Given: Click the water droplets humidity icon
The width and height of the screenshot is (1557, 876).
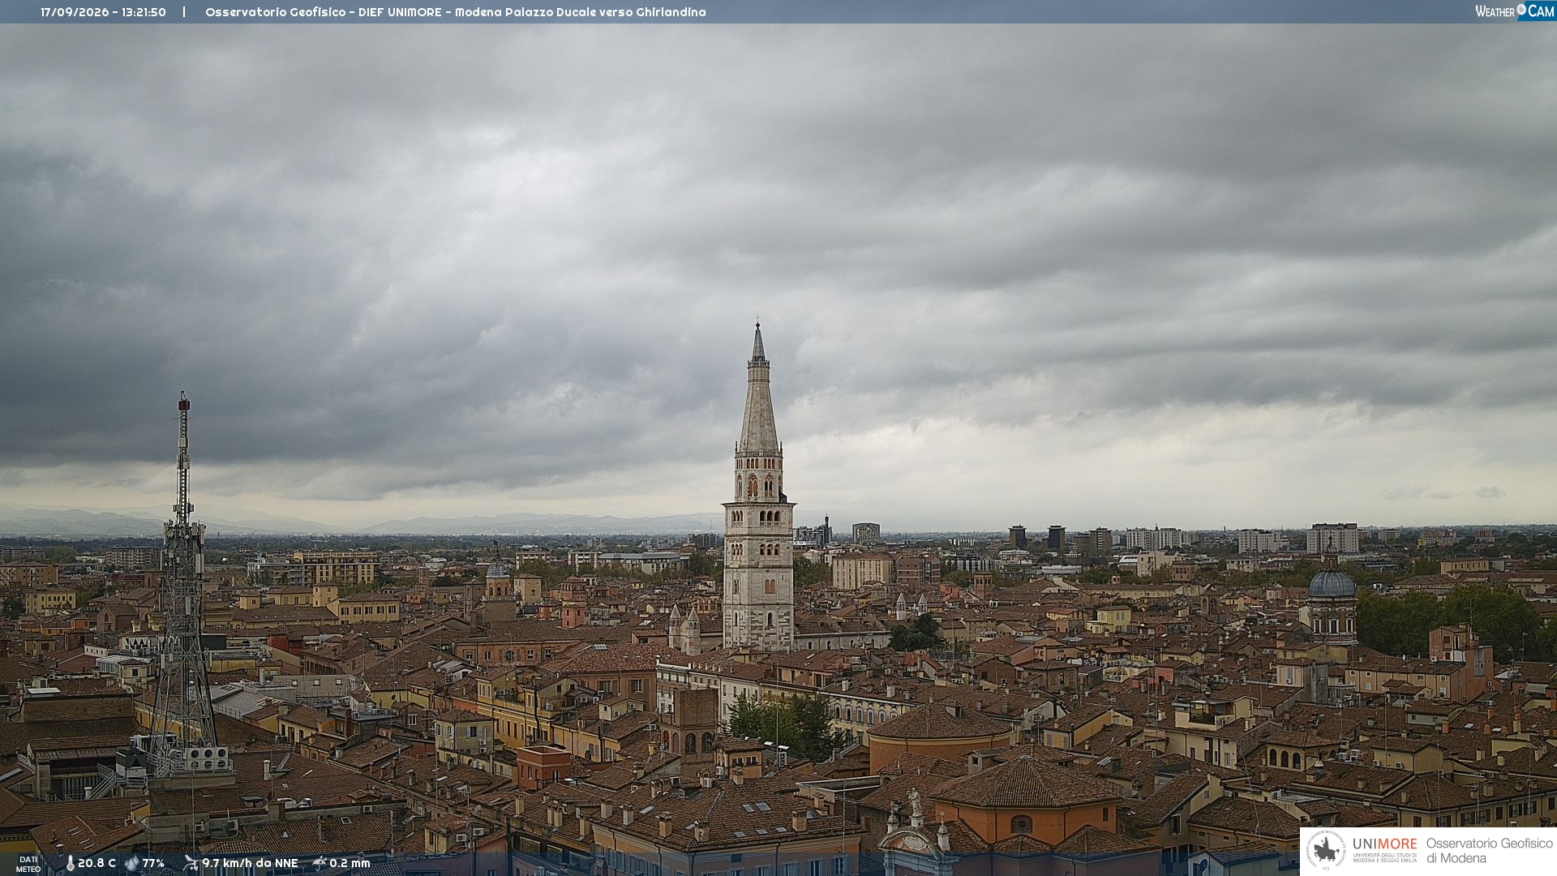Looking at the screenshot, I should (x=131, y=864).
